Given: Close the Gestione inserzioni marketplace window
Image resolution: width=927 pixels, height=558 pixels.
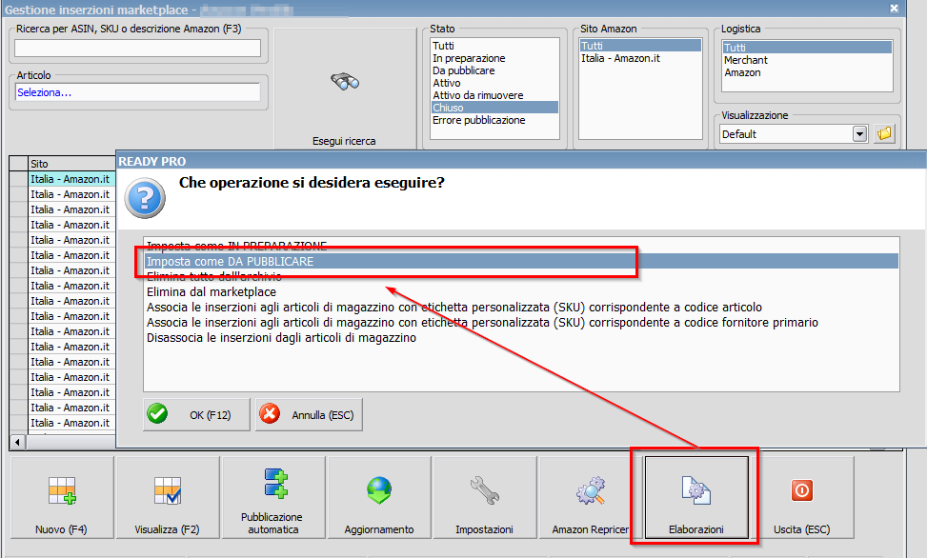Looking at the screenshot, I should point(895,9).
